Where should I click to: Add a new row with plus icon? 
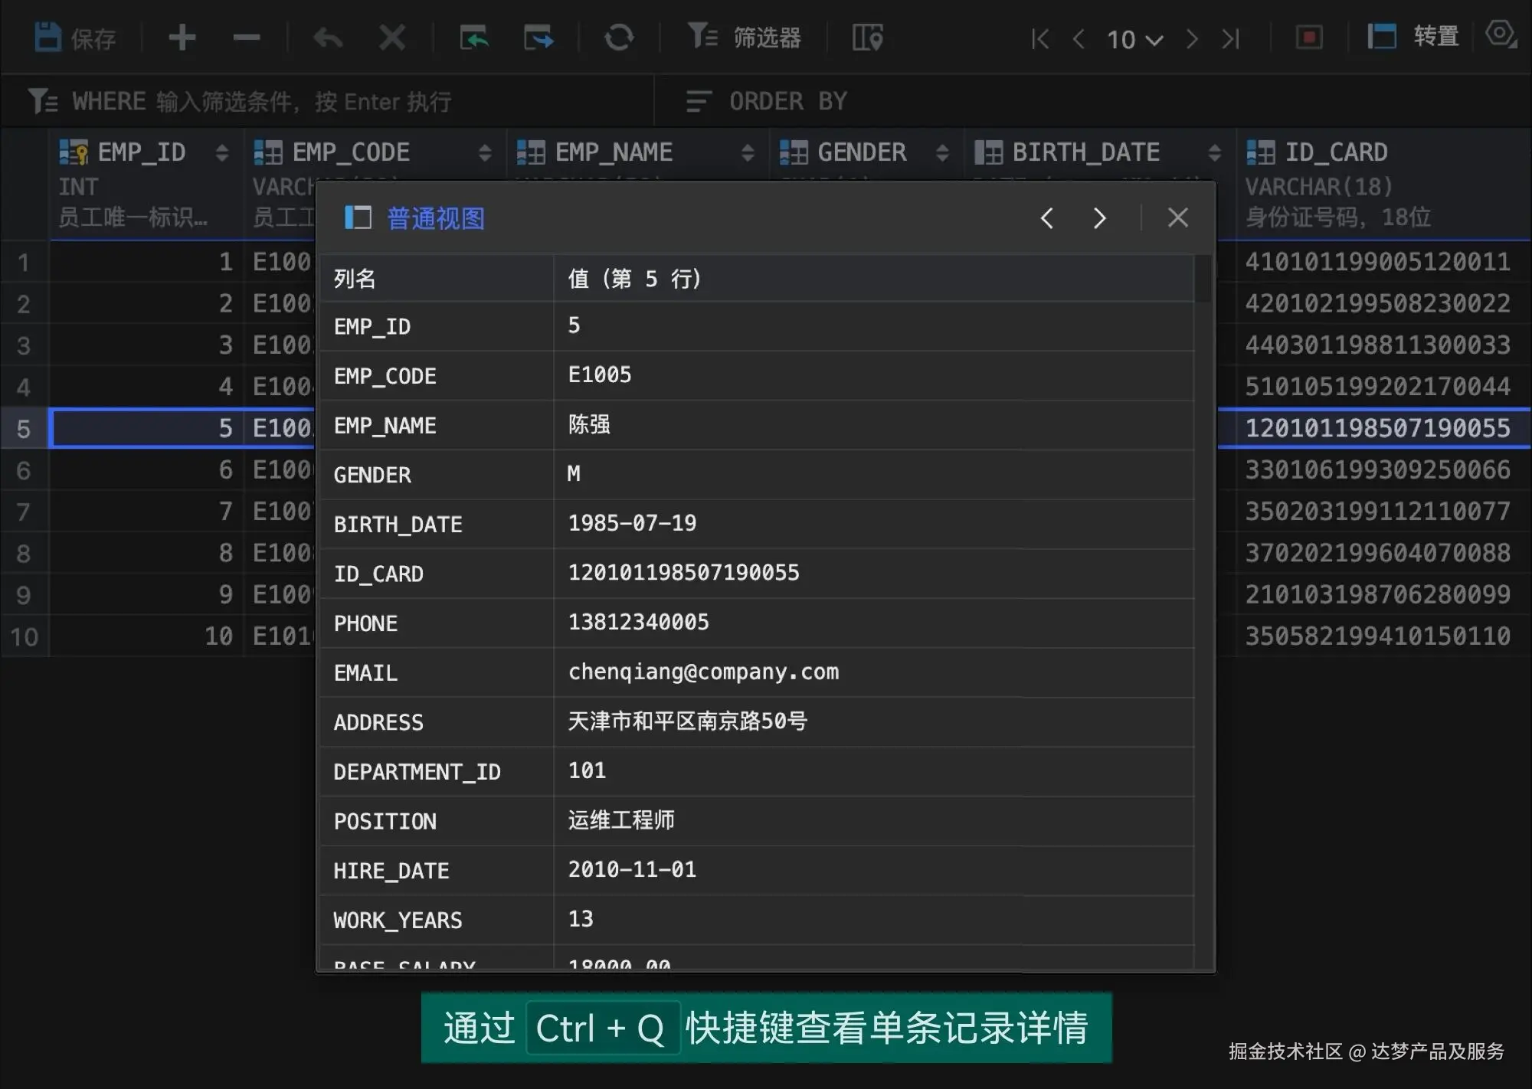tap(182, 37)
